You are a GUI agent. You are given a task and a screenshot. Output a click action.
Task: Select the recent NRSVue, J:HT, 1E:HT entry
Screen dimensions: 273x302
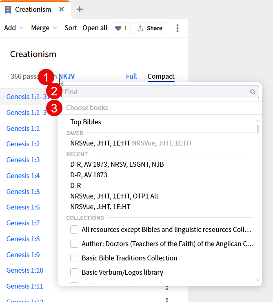pos(100,207)
